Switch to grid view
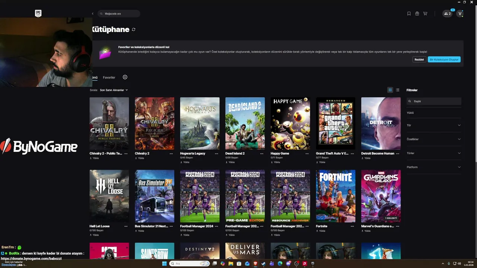 [x=390, y=90]
